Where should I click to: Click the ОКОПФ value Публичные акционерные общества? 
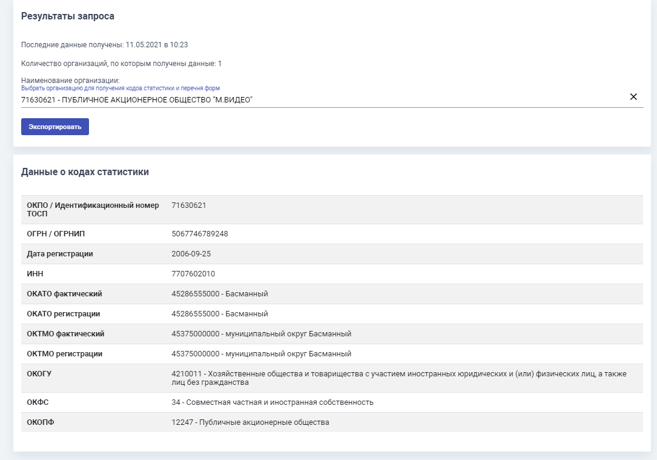pyautogui.click(x=250, y=422)
